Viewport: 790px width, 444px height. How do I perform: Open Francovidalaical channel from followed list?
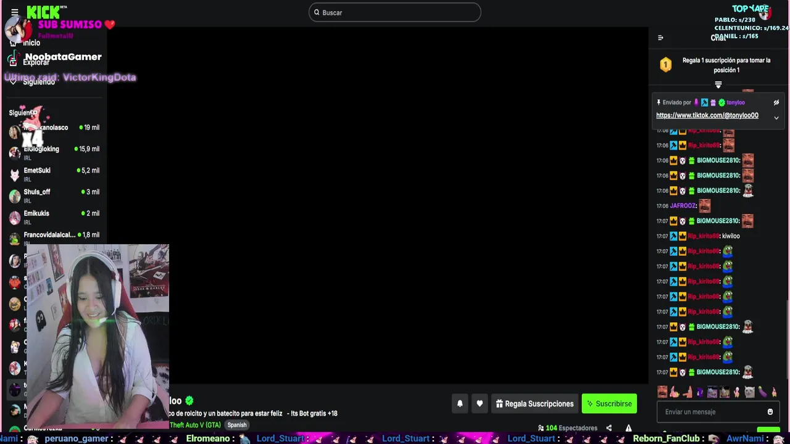[x=54, y=238]
